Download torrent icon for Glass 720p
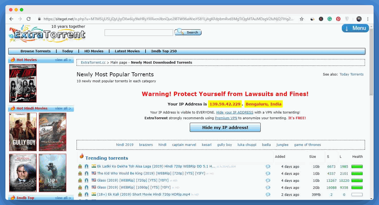 coord(80,180)
